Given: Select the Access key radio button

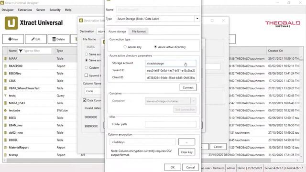Looking at the screenshot, I should point(125,47).
